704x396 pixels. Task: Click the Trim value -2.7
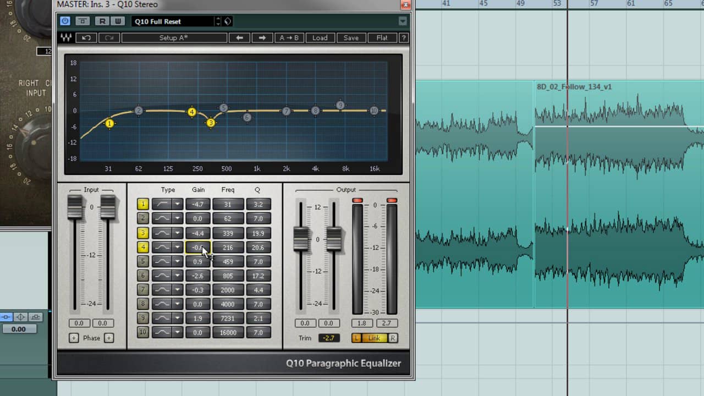coord(329,338)
